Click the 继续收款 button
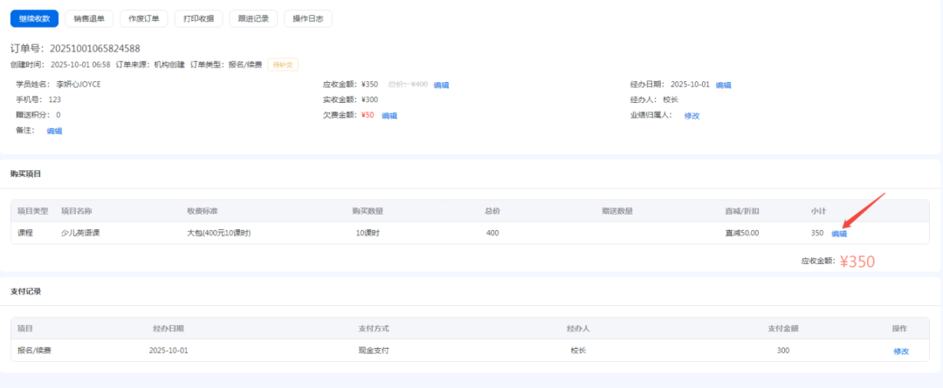This screenshot has height=388, width=943. 34,18
